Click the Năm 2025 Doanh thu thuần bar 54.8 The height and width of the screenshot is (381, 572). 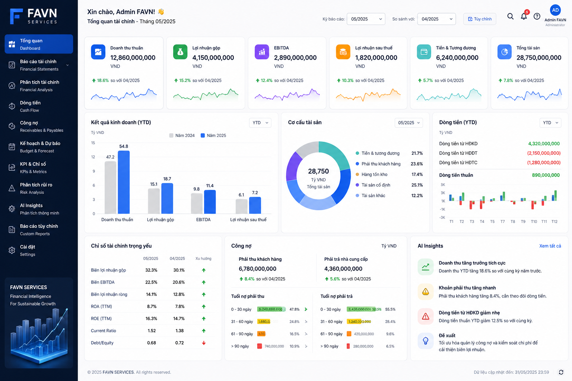(124, 182)
